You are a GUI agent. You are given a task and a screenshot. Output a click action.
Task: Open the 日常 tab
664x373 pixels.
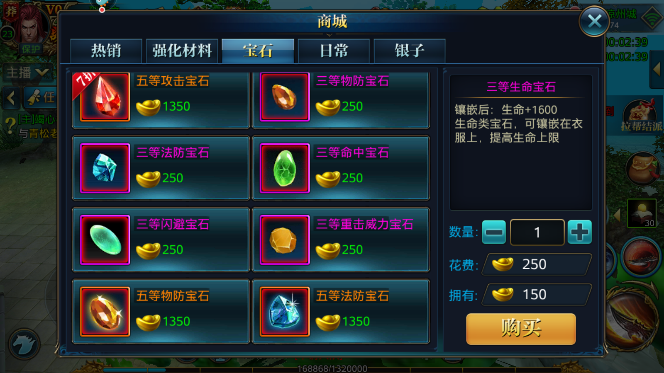tap(334, 51)
